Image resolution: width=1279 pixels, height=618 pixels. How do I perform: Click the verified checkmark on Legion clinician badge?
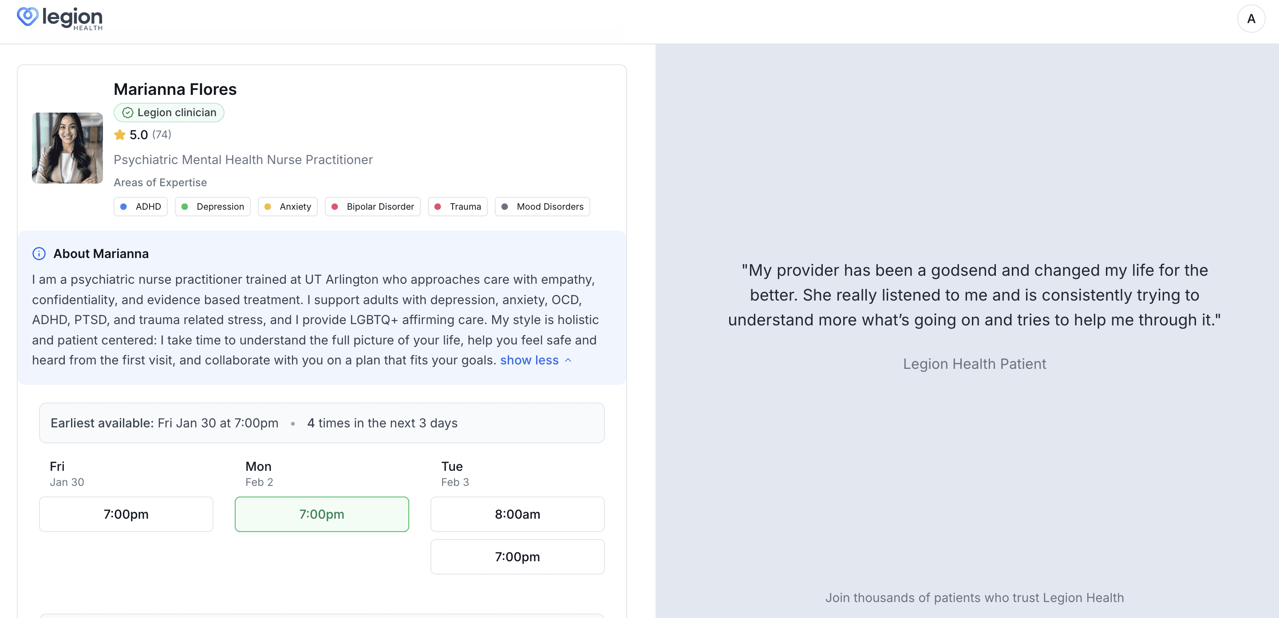pyautogui.click(x=128, y=113)
